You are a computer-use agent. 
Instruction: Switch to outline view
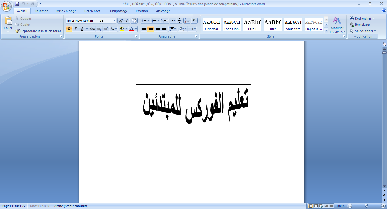coord(326,206)
